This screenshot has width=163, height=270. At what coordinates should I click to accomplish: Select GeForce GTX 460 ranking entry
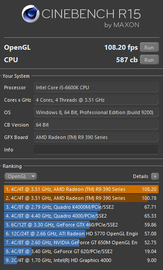coord(81,225)
